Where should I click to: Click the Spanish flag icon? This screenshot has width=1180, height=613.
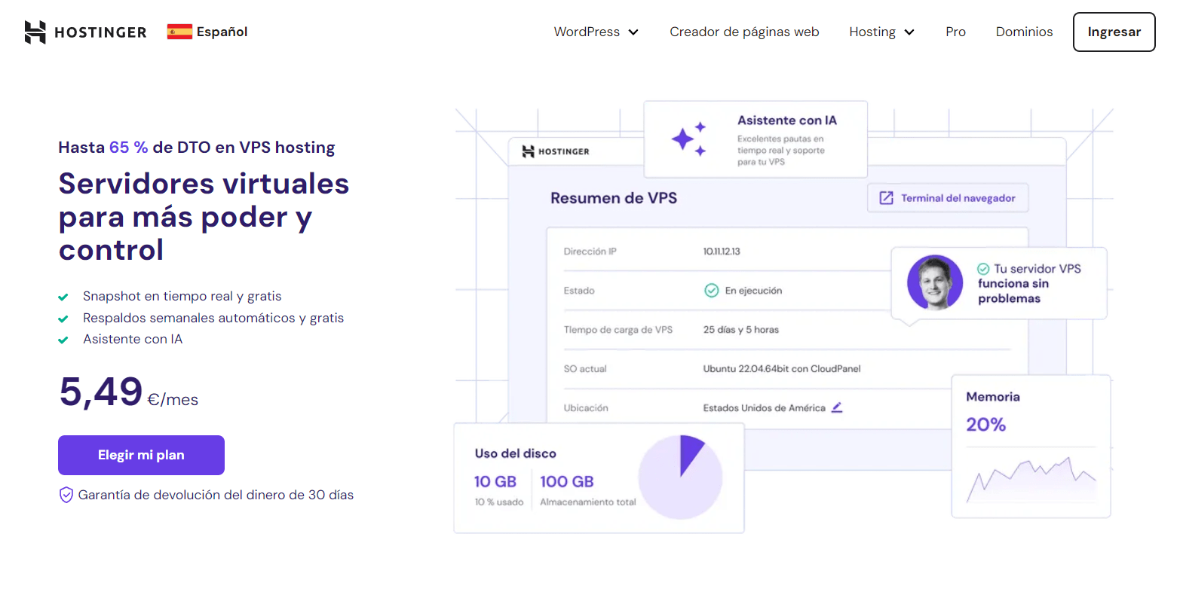(179, 32)
